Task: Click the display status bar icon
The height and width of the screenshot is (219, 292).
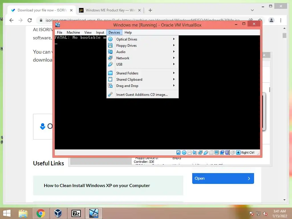Action: tap(217, 153)
